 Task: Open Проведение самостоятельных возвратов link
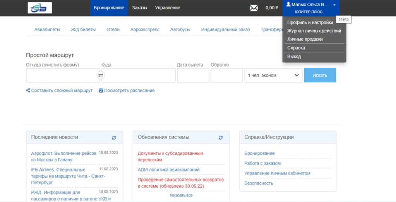pos(180,183)
